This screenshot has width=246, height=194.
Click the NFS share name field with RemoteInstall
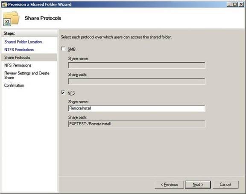pyautogui.click(x=137, y=108)
